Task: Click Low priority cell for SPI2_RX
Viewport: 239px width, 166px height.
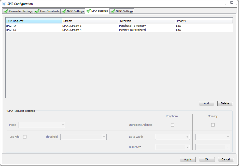Action: (x=204, y=26)
